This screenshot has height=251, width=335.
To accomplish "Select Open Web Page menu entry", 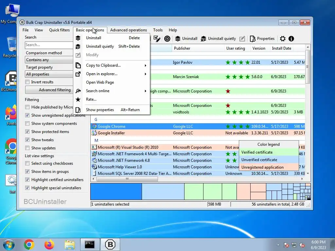I will click(x=112, y=82).
